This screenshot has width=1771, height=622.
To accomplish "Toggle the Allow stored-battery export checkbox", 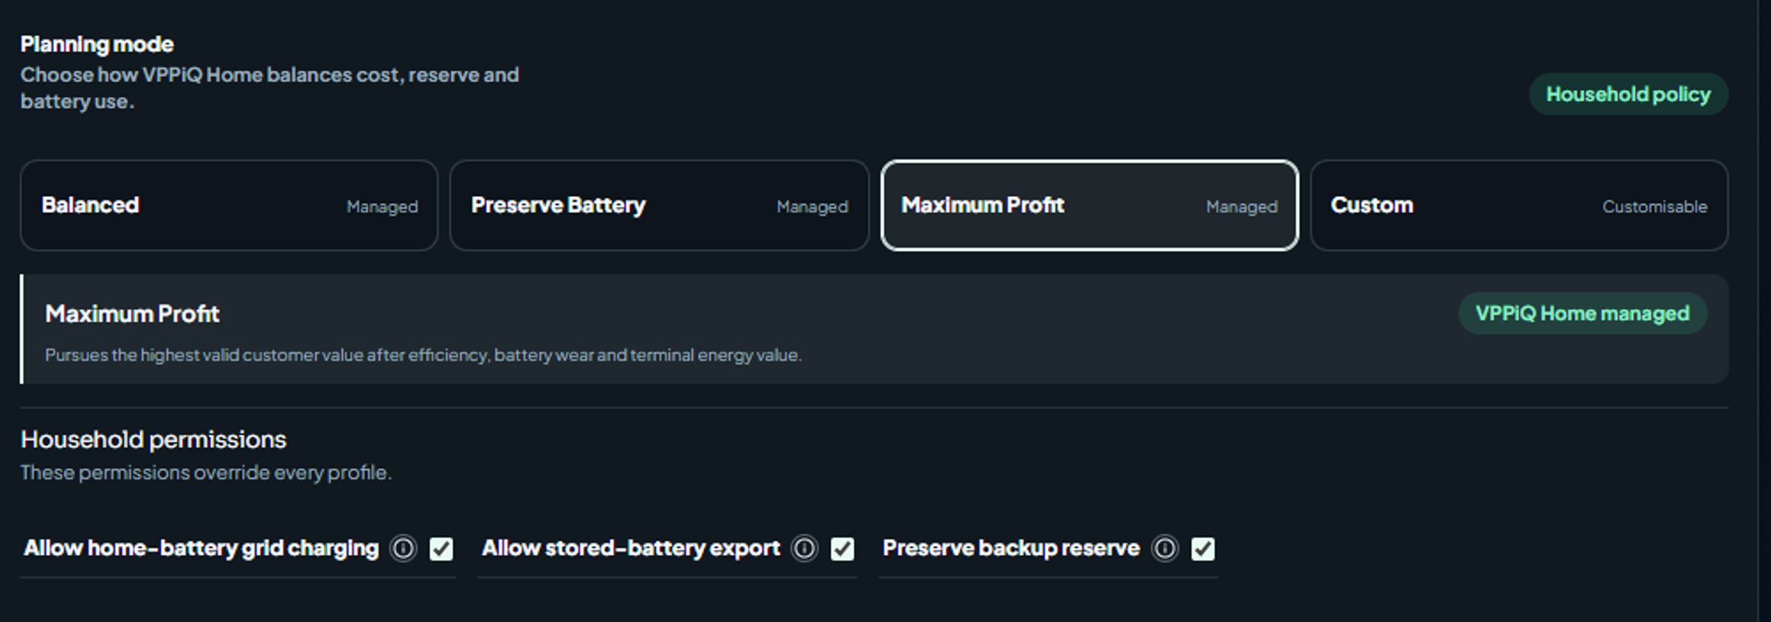I will pyautogui.click(x=842, y=548).
